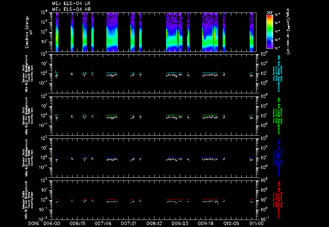Click the energy units label beside color bar
This screenshot has width=329, height=227.
(288, 32)
